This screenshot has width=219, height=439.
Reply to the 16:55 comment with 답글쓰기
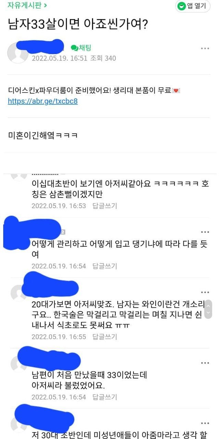(105, 336)
